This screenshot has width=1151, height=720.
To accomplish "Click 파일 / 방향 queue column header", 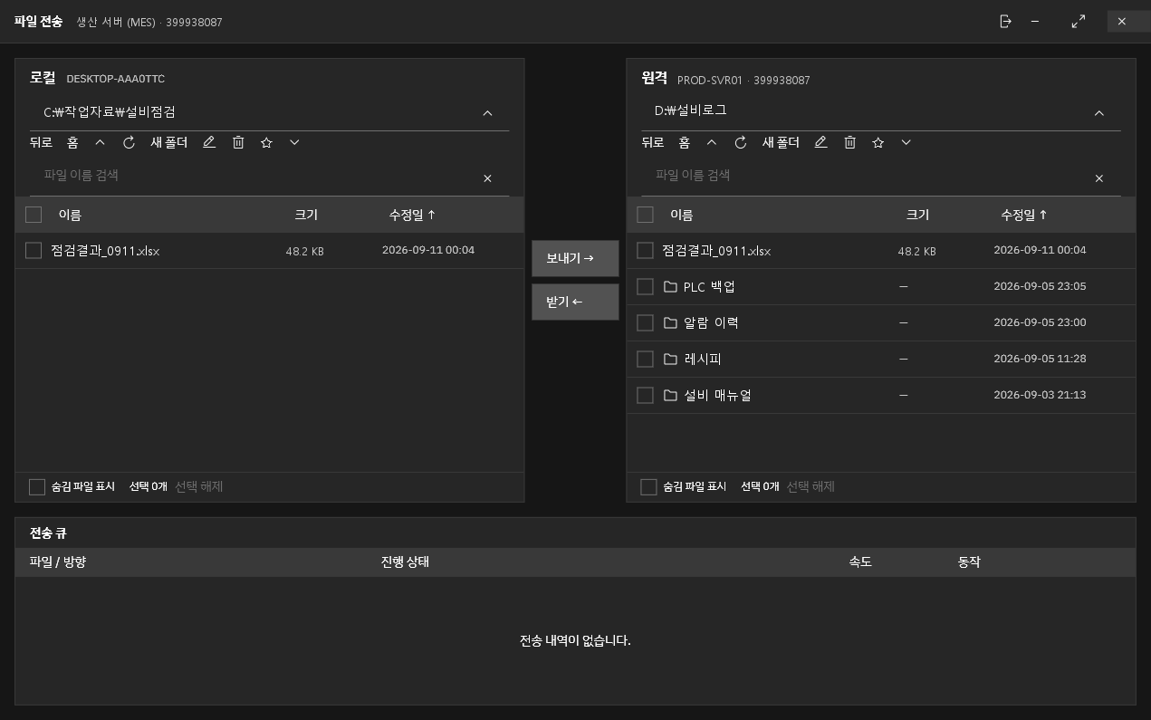I will (x=58, y=562).
